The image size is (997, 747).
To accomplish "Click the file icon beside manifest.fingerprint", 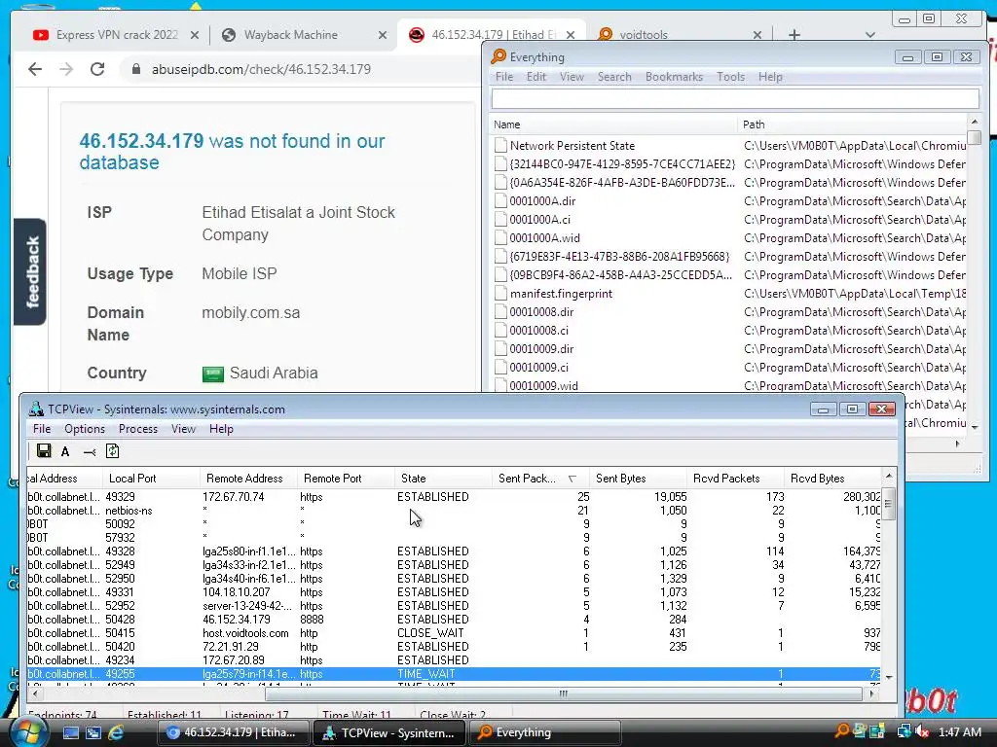I will point(501,294).
